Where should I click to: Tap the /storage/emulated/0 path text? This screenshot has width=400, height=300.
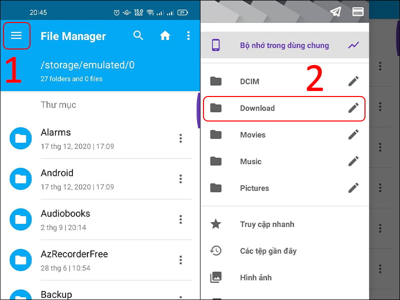87,65
